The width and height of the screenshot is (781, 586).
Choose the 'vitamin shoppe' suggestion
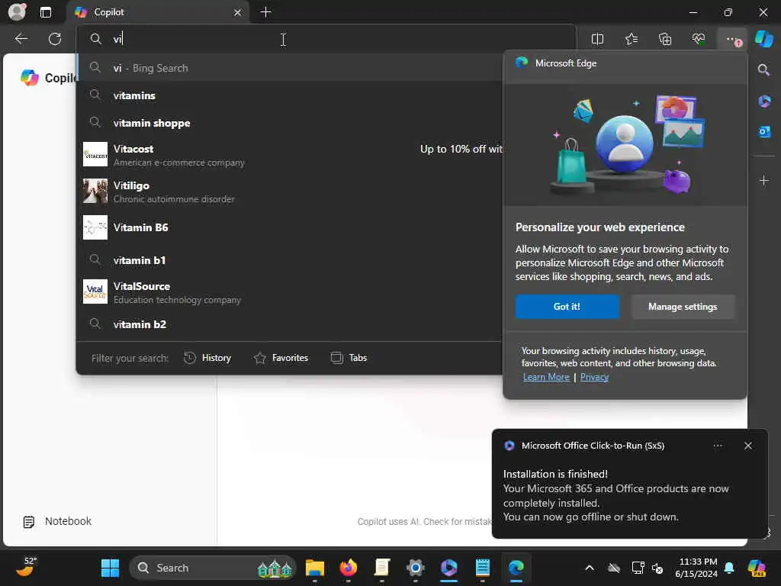[289, 123]
